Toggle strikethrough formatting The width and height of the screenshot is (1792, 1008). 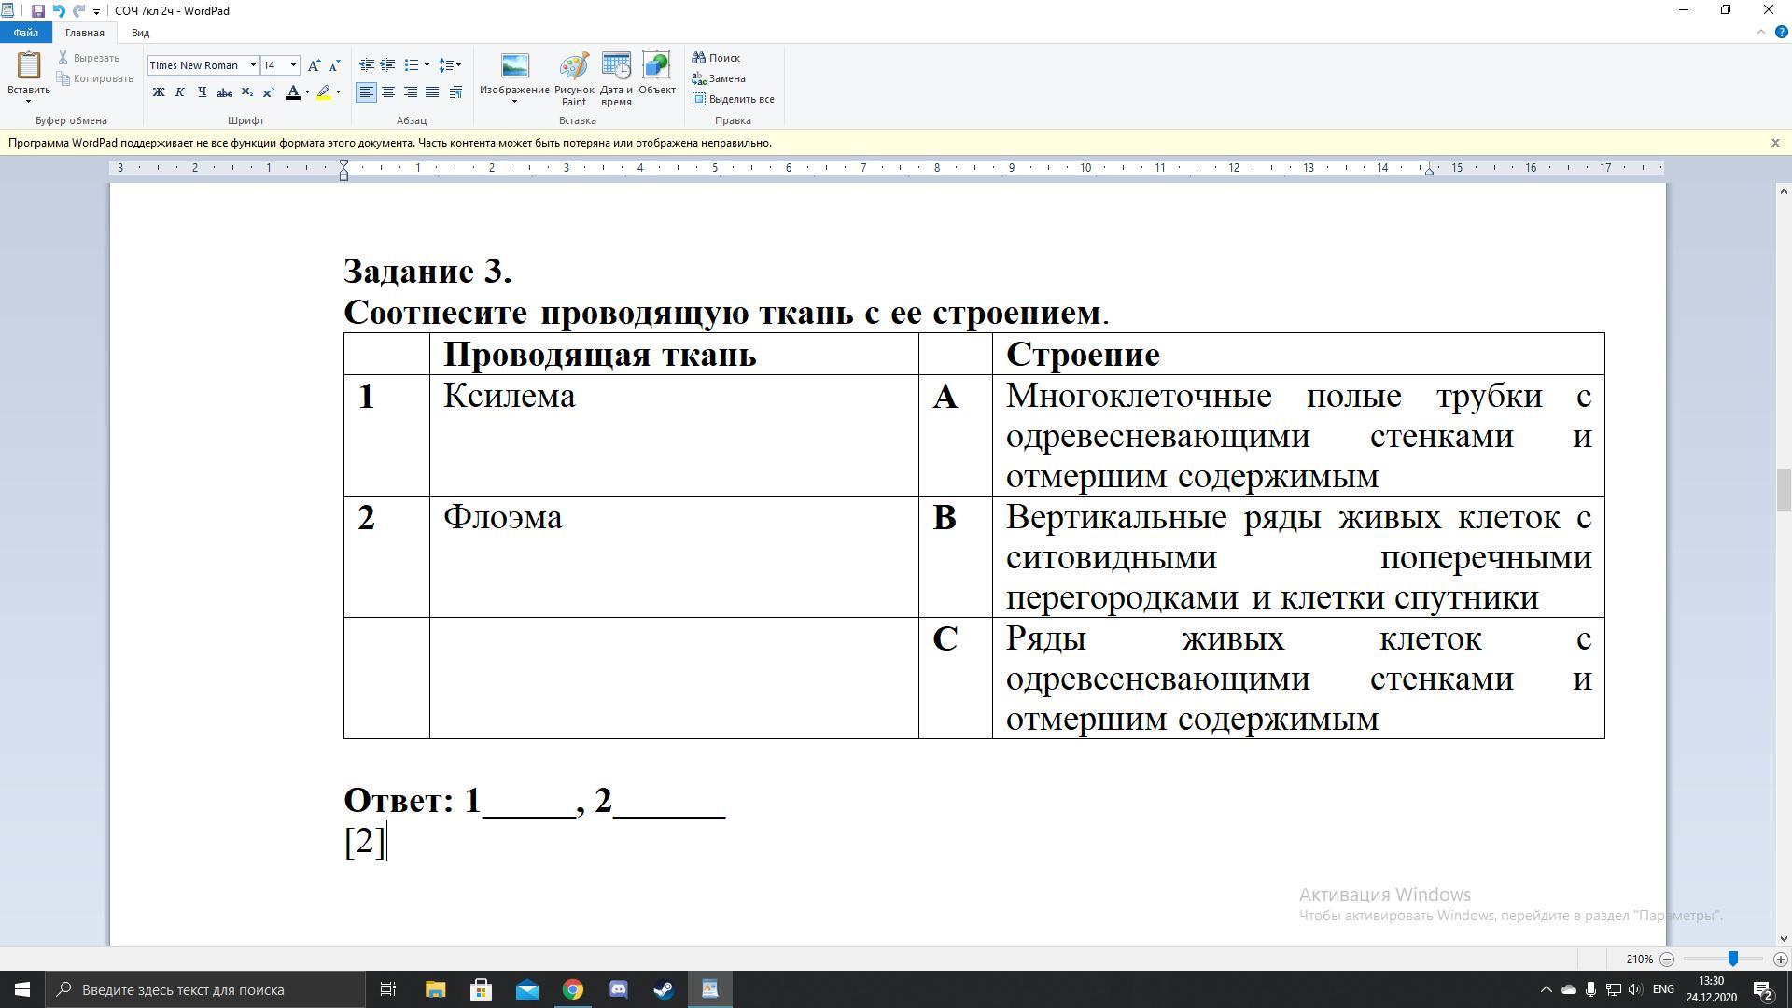(x=224, y=92)
